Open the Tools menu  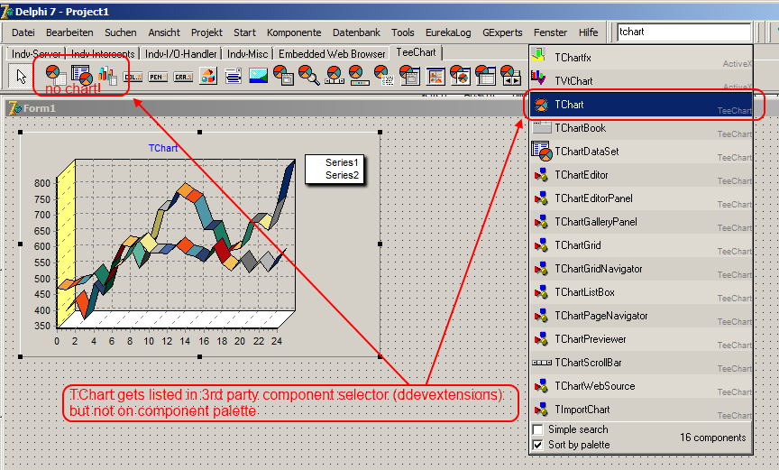pyautogui.click(x=402, y=32)
